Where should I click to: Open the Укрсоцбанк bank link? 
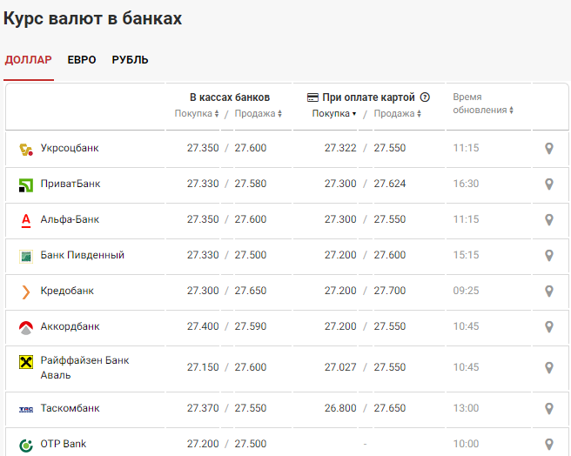point(70,148)
